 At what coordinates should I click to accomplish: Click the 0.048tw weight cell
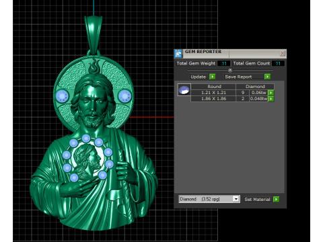pyautogui.click(x=259, y=99)
